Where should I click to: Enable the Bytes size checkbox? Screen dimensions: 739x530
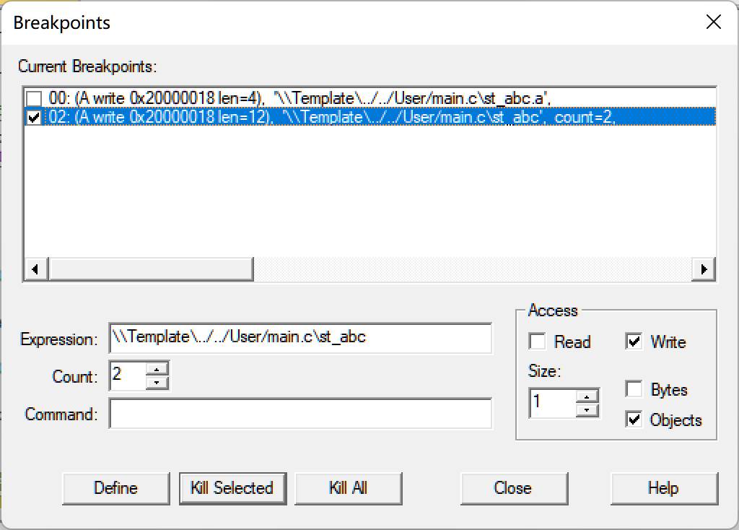pyautogui.click(x=634, y=389)
